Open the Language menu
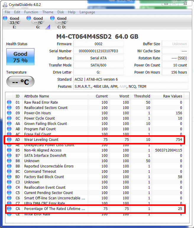 87,12
